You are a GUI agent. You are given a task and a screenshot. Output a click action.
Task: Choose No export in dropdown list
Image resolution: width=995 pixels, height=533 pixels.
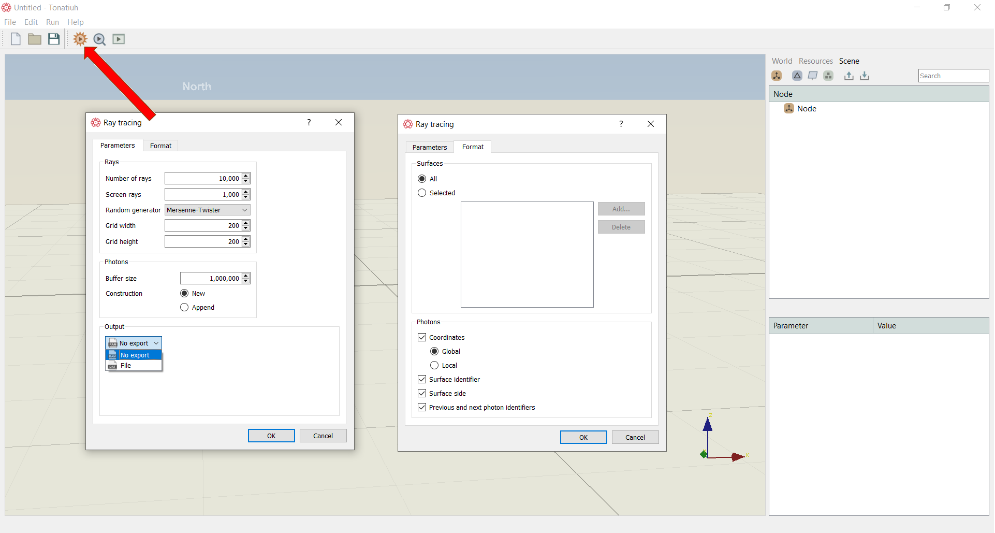(134, 355)
